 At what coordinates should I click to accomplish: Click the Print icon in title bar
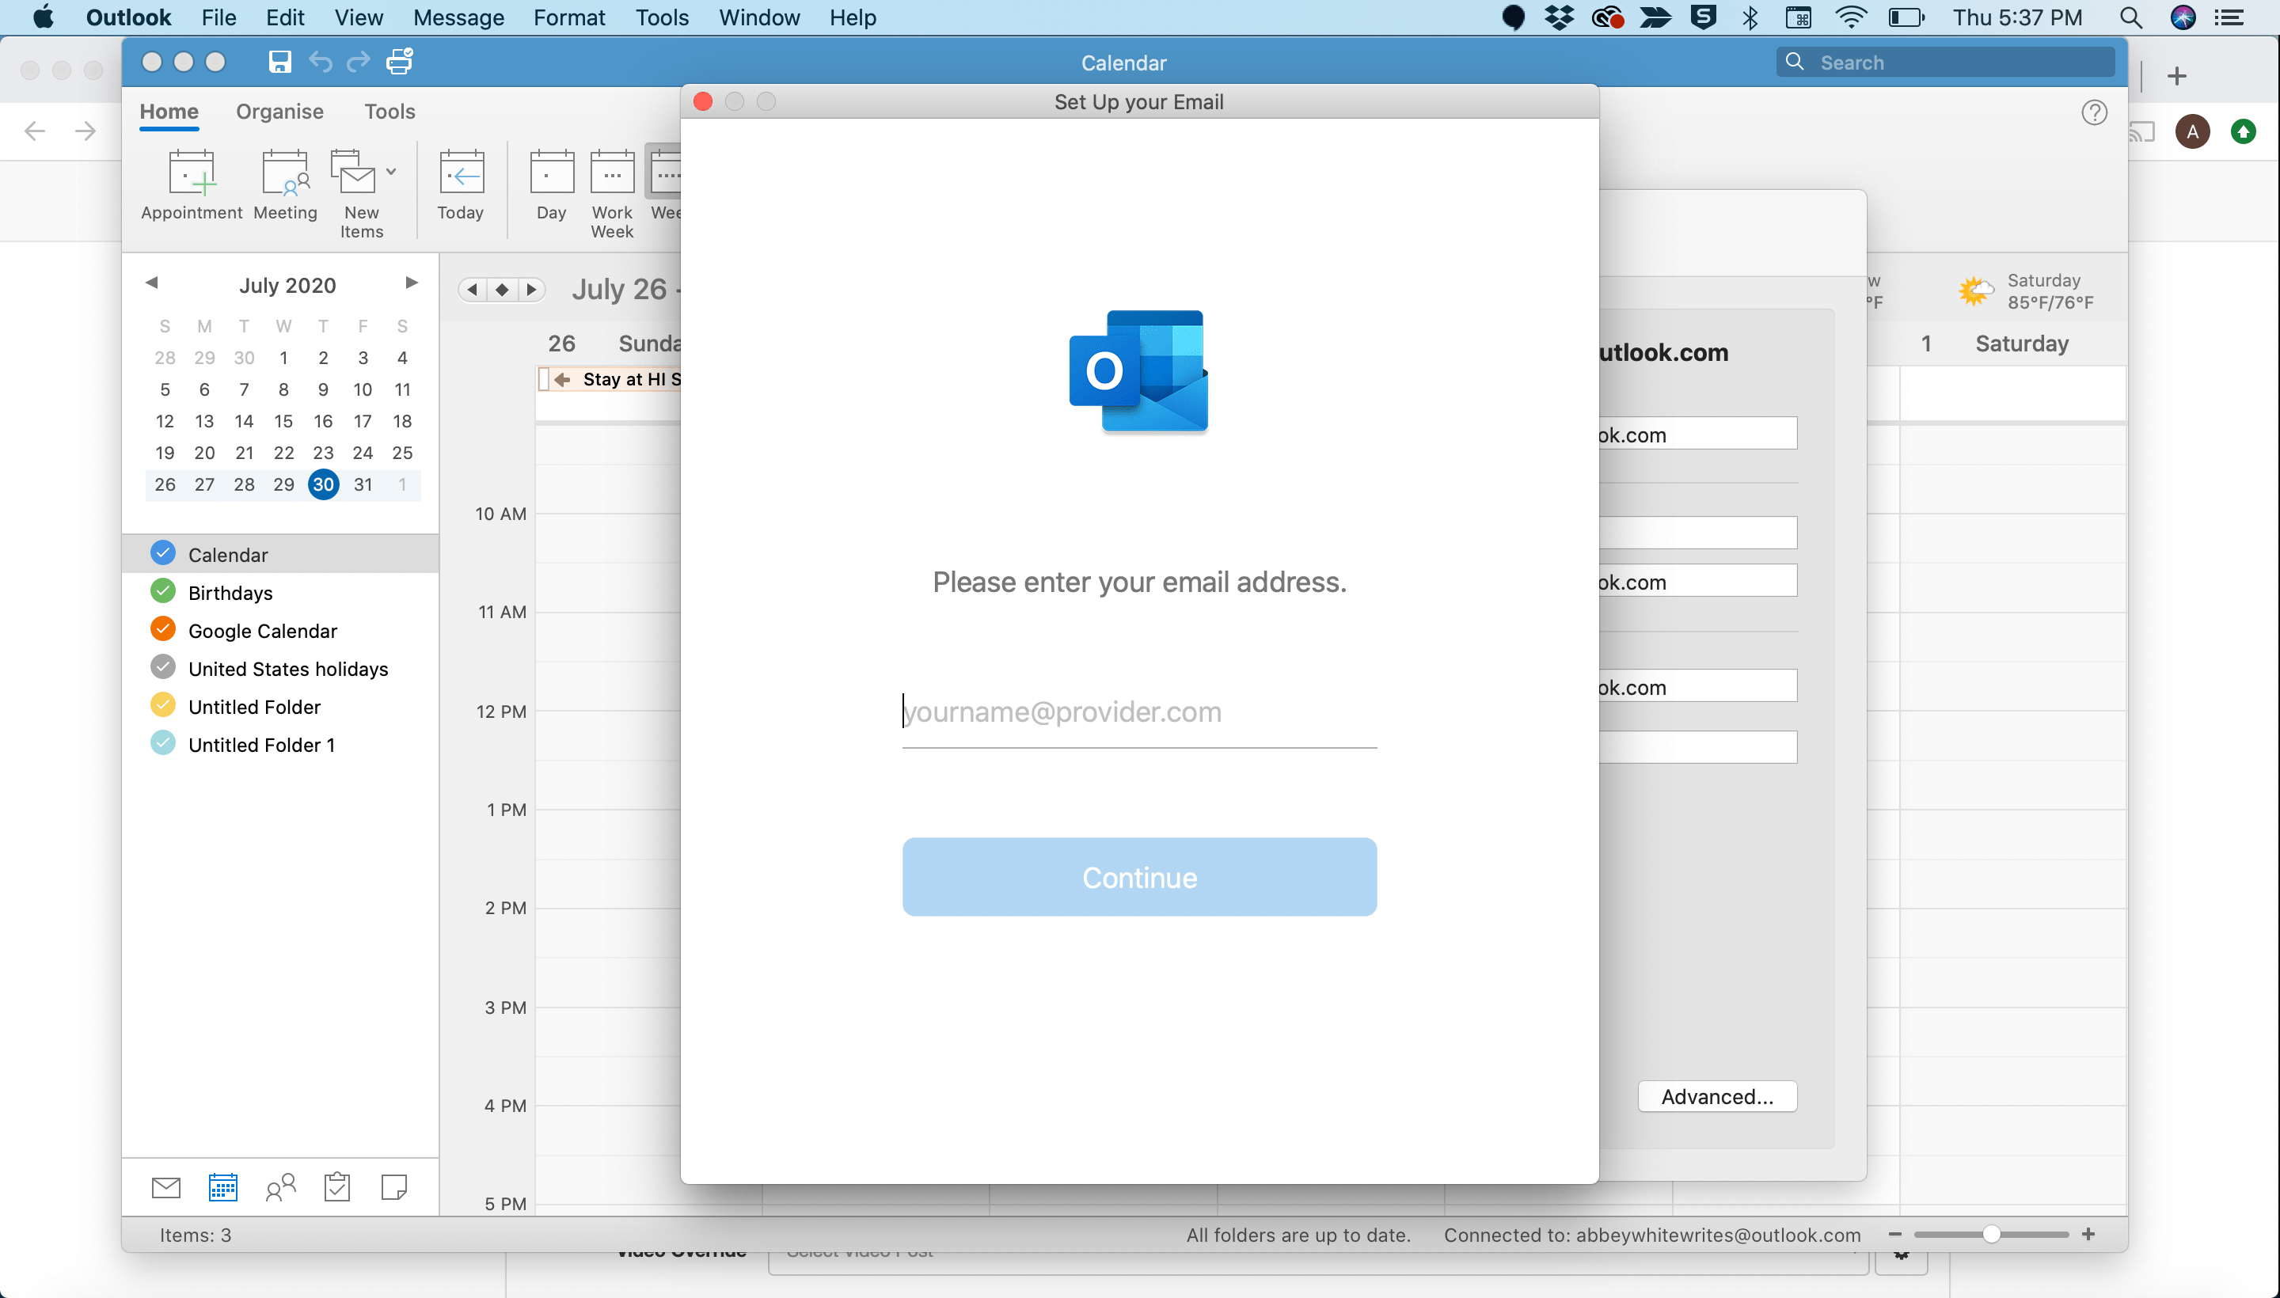[x=400, y=62]
